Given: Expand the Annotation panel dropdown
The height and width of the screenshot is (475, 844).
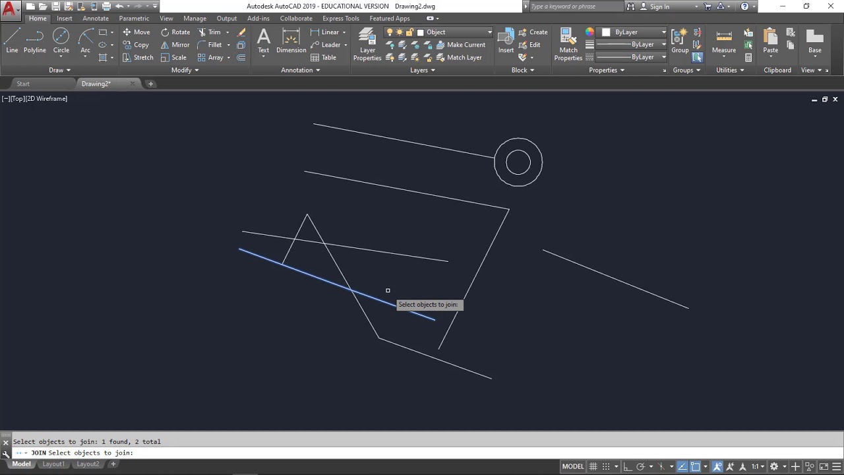Looking at the screenshot, I should click(x=301, y=70).
